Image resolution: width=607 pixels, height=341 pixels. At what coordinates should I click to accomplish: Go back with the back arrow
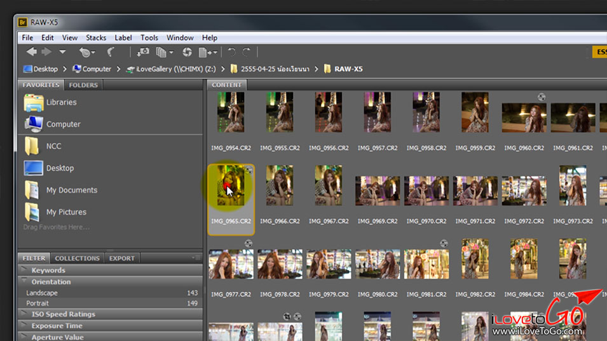31,51
